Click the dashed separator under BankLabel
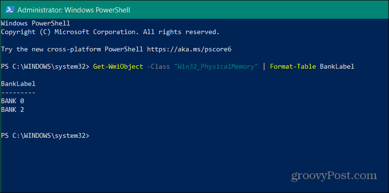The width and height of the screenshot is (389, 193). click(x=18, y=92)
